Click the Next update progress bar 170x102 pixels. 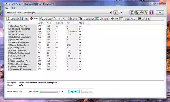pyautogui.click(x=49, y=92)
